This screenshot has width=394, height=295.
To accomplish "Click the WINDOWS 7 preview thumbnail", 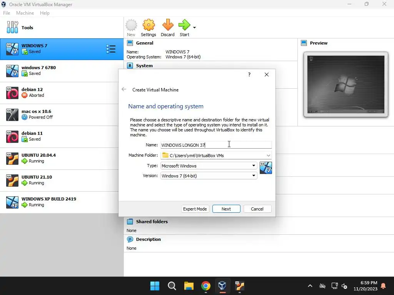I will coord(346,84).
